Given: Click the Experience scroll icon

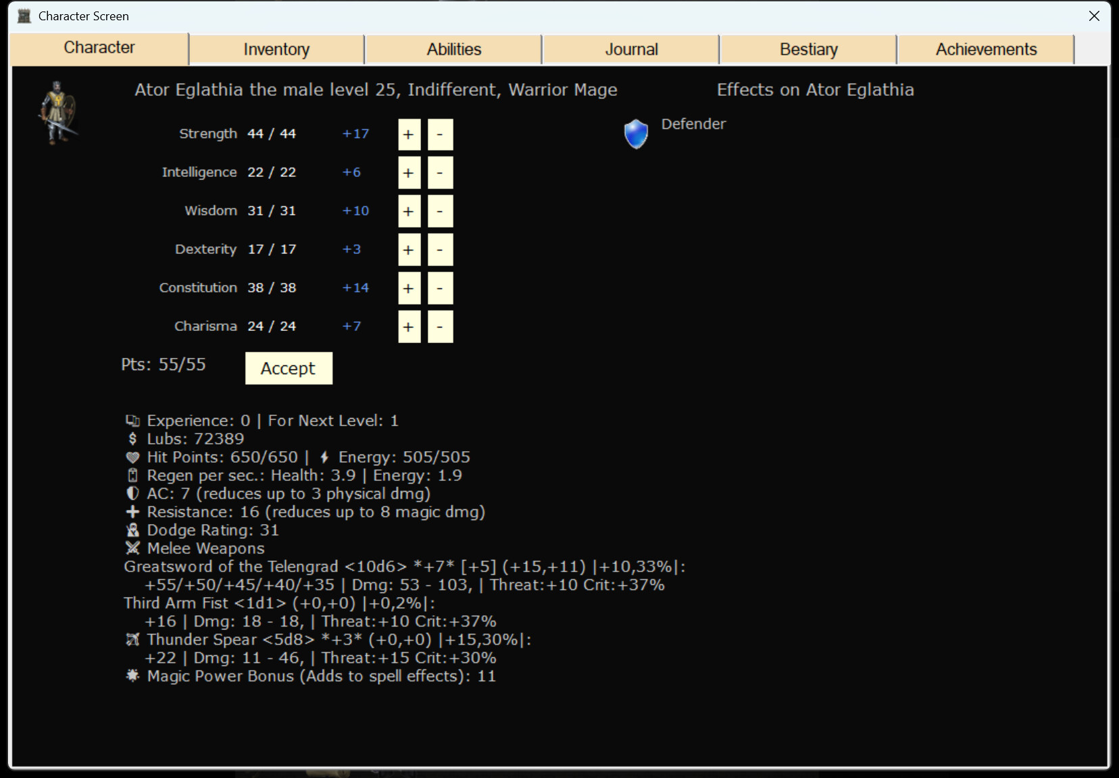Looking at the screenshot, I should click(x=132, y=420).
